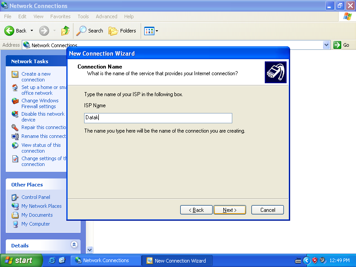Click the Windows Firewall icon
Image resolution: width=356 pixels, height=267 pixels.
[x=15, y=101]
